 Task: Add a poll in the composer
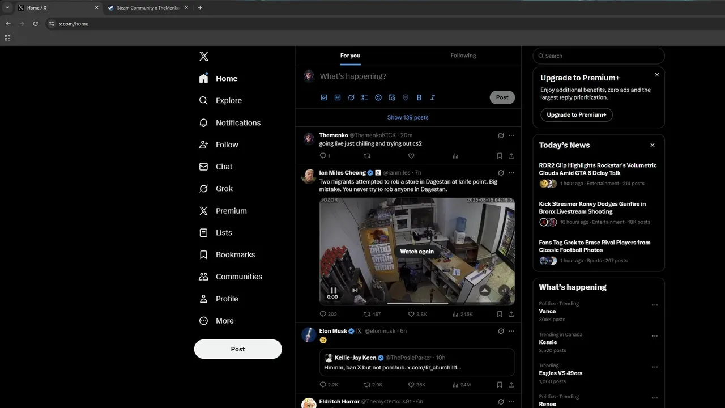point(365,97)
